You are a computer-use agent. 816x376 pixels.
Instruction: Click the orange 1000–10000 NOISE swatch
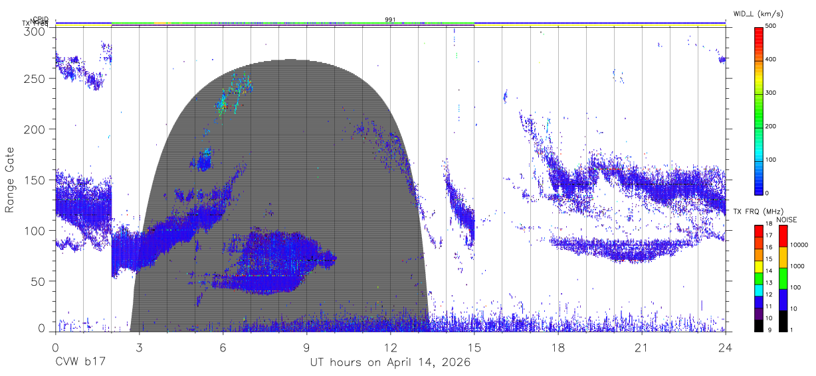coord(783,257)
